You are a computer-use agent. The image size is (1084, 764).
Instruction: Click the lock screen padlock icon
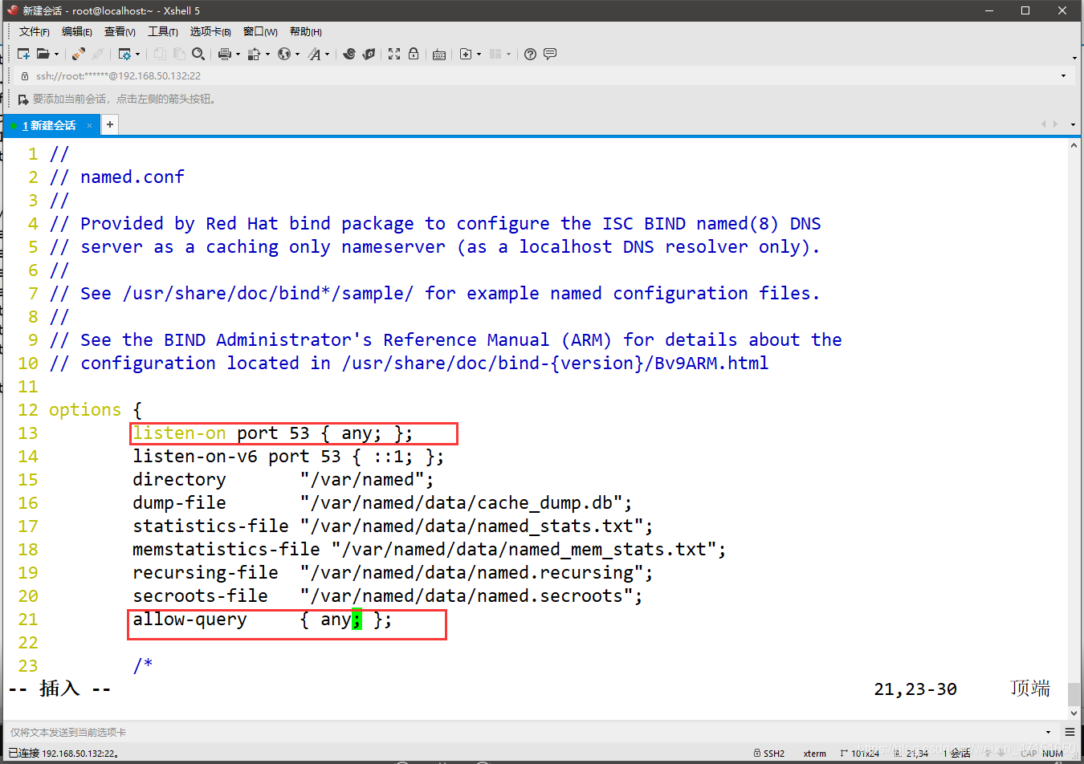414,54
